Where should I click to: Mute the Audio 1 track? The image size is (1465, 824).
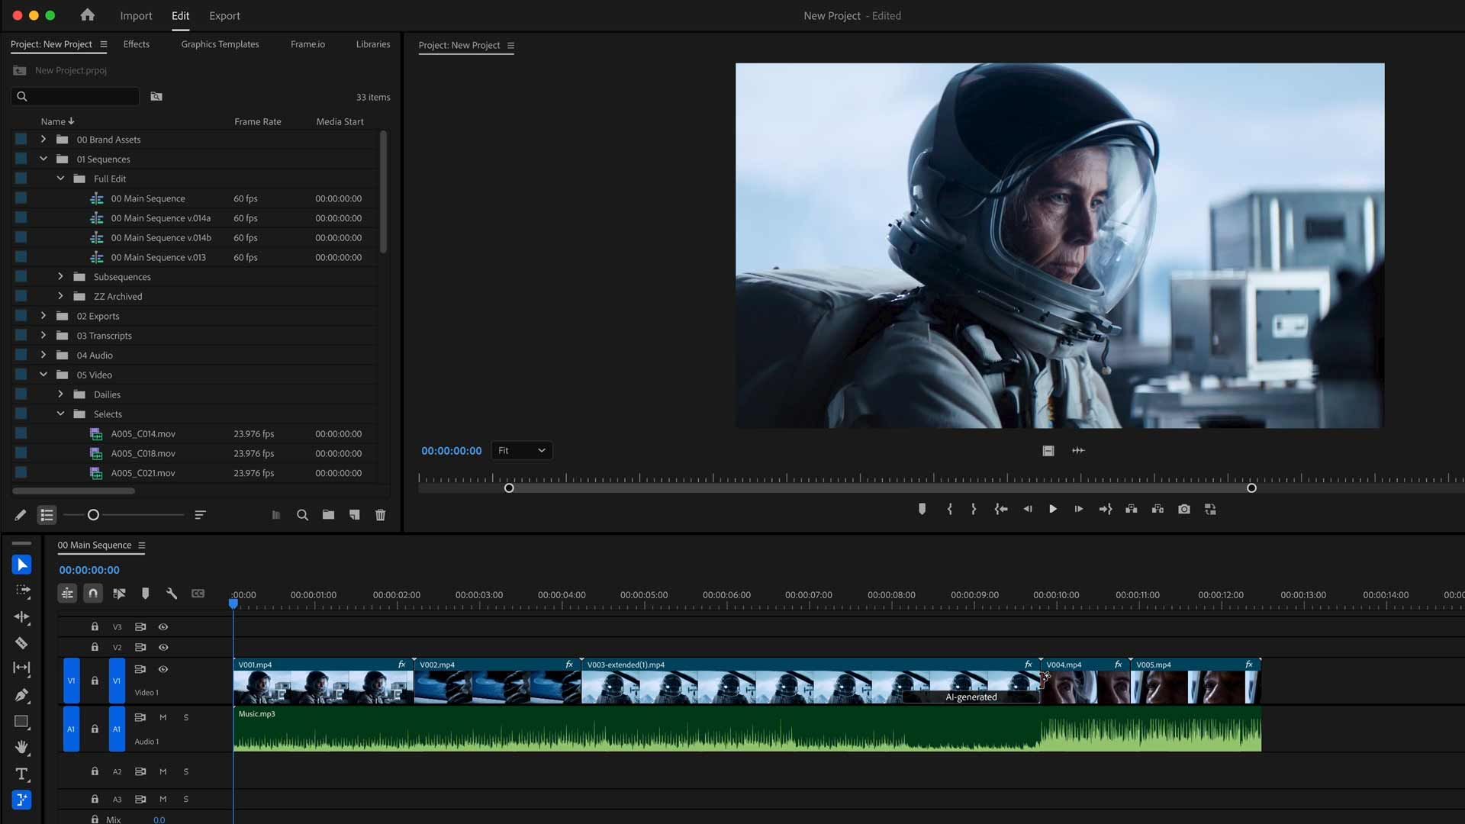coord(163,717)
